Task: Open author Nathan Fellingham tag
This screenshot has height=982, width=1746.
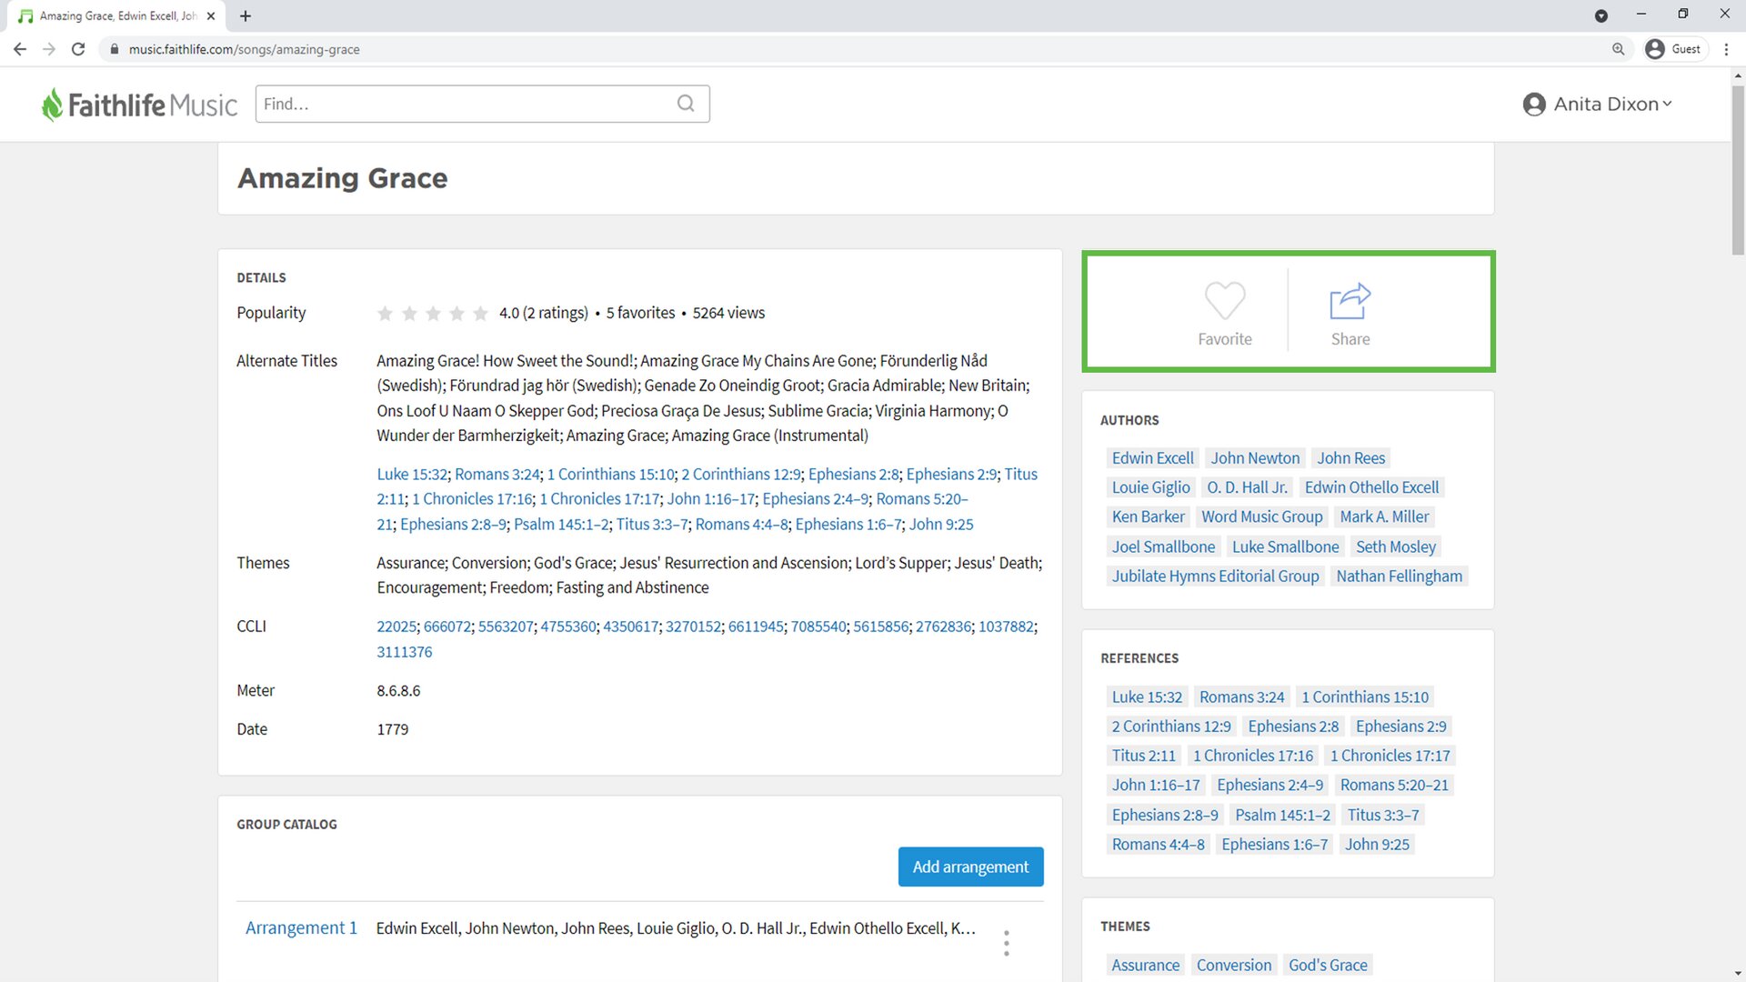Action: pyautogui.click(x=1399, y=576)
